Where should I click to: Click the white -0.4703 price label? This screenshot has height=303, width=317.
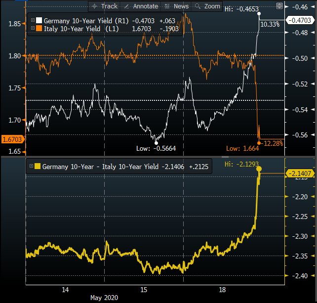pyautogui.click(x=301, y=20)
